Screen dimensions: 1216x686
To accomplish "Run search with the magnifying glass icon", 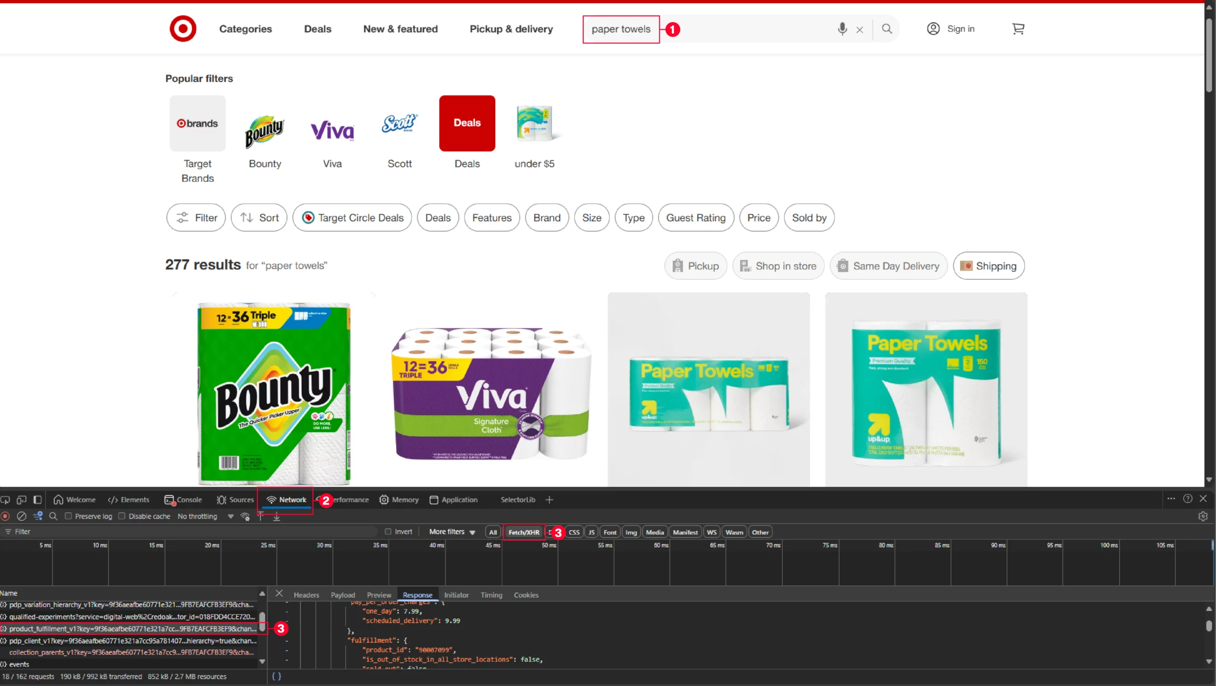I will (x=887, y=29).
